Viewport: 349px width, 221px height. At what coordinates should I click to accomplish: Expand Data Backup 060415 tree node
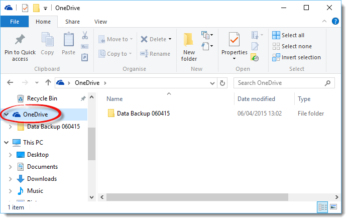[x=10, y=127]
